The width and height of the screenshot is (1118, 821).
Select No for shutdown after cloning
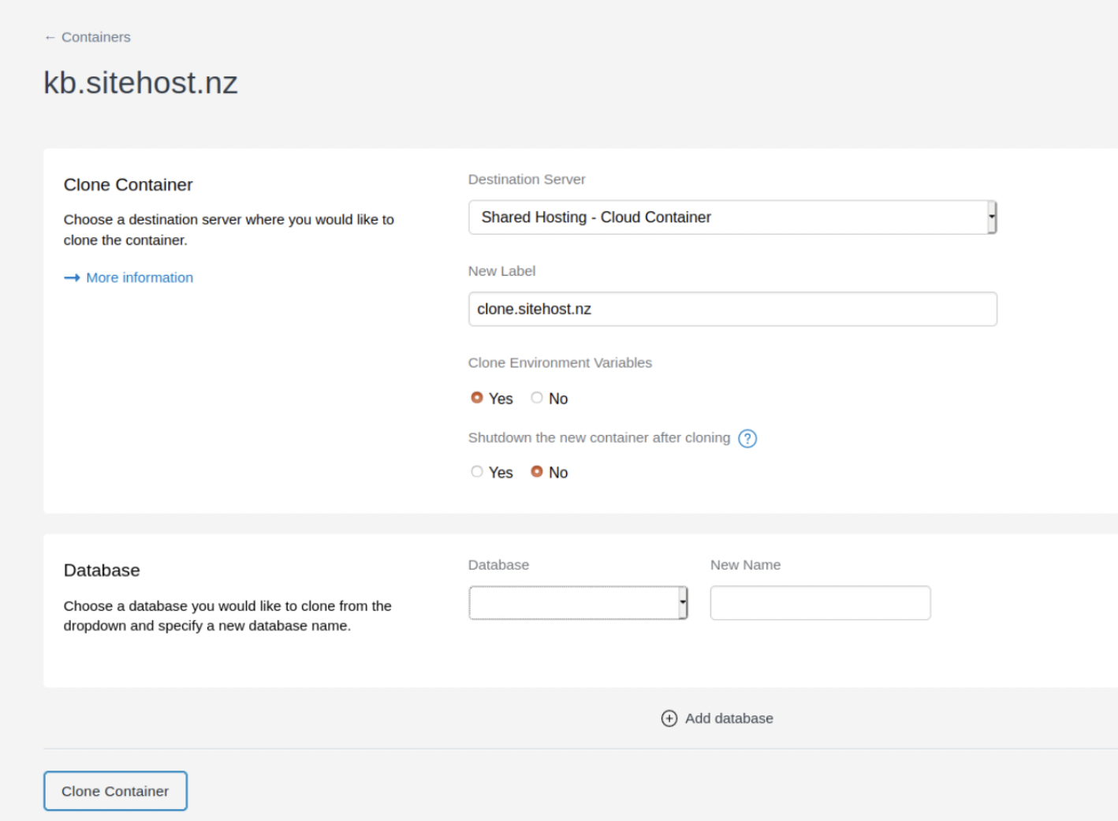tap(537, 471)
